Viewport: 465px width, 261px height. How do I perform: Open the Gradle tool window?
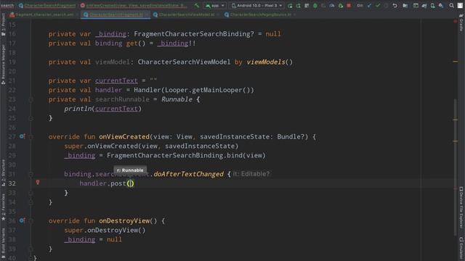[461, 22]
